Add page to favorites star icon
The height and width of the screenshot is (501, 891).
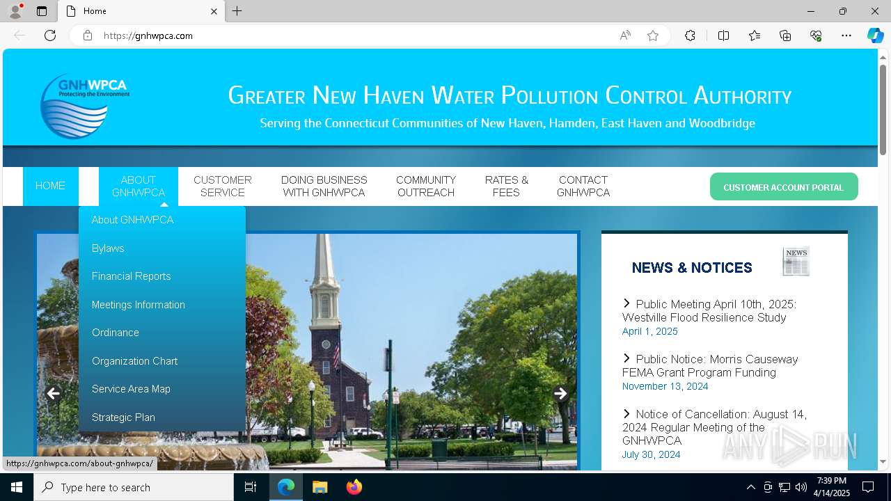click(653, 35)
